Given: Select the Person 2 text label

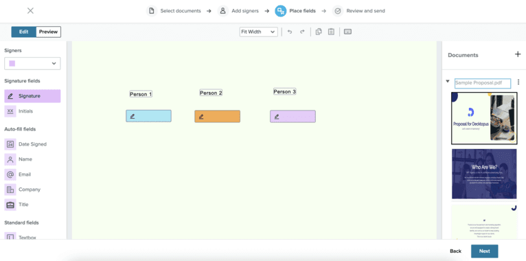Looking at the screenshot, I should click(x=211, y=93).
